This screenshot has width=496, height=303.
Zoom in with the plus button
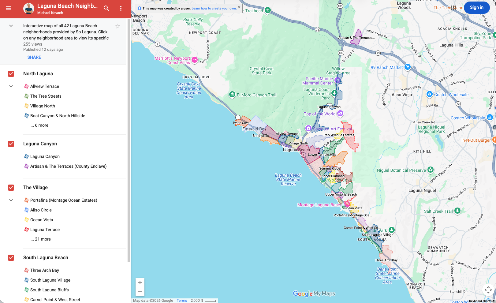click(140, 282)
